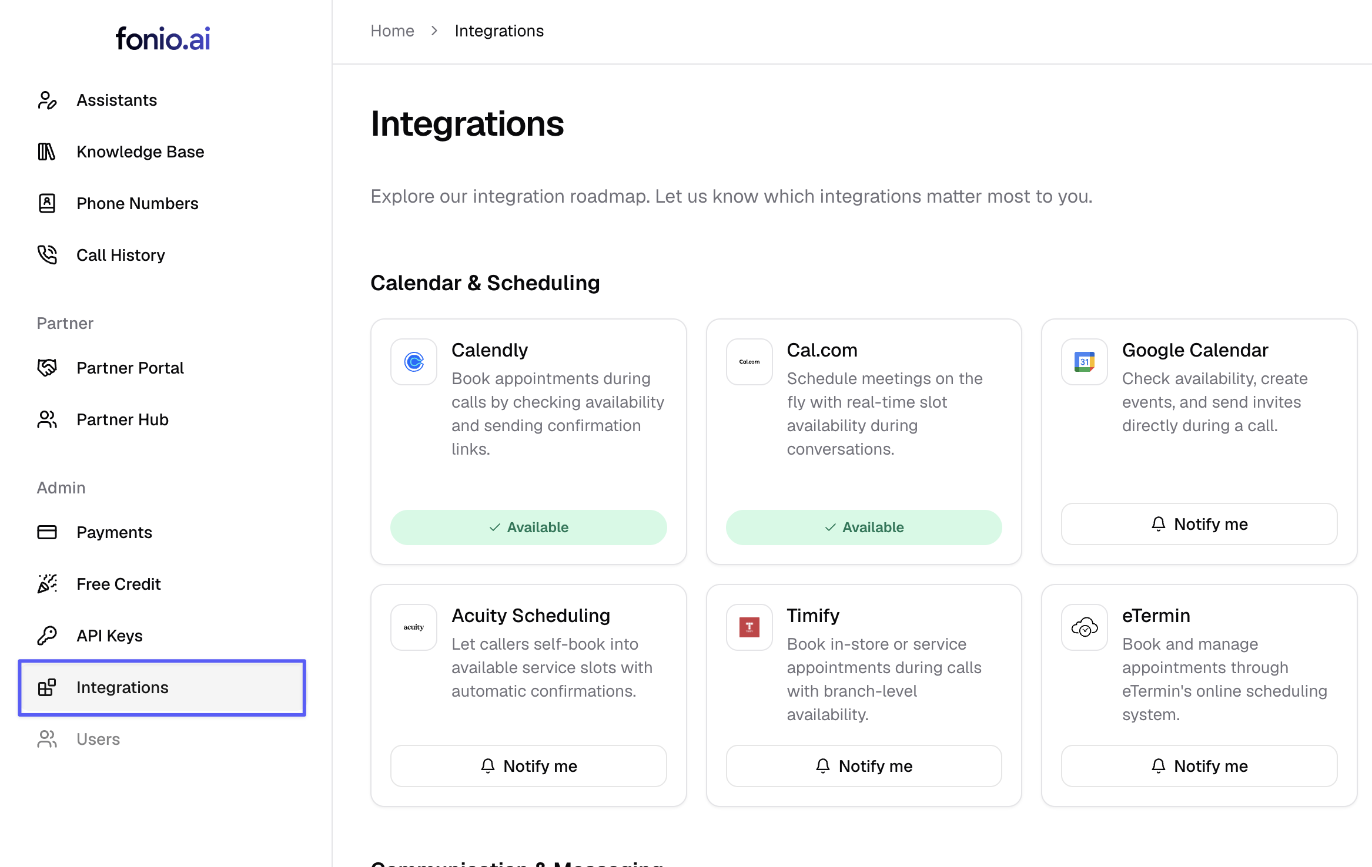
Task: Click Available badge on Calendly card
Action: pyautogui.click(x=528, y=527)
